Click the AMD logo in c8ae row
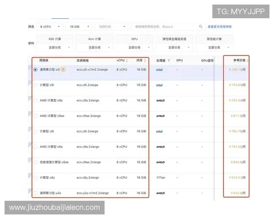274x219 pixels. pyautogui.click(x=160, y=162)
